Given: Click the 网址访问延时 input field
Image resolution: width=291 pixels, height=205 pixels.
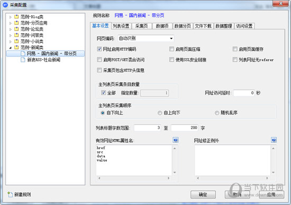Looking at the screenshot, I should point(244,93).
